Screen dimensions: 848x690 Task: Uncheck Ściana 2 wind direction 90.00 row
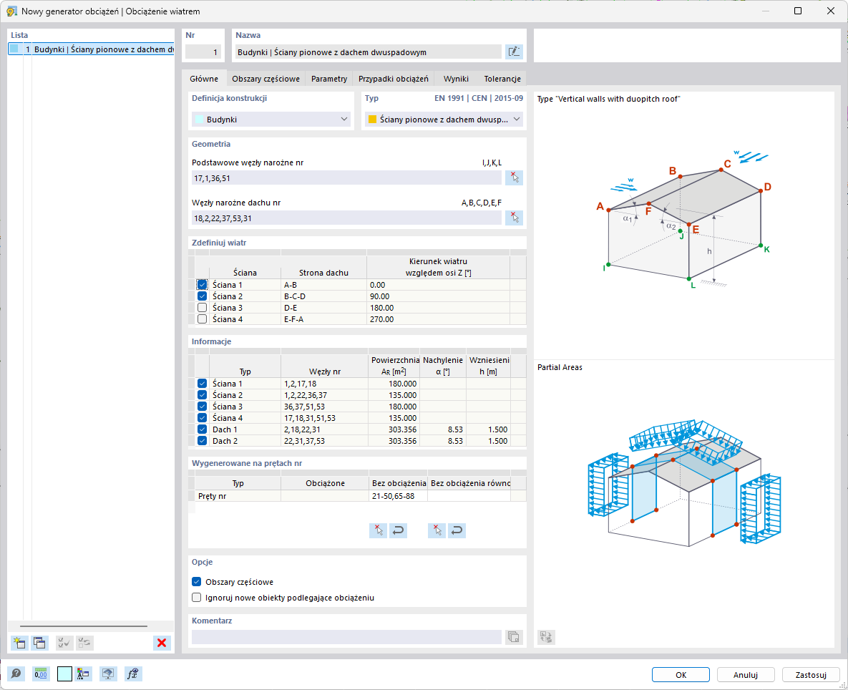[x=203, y=296]
